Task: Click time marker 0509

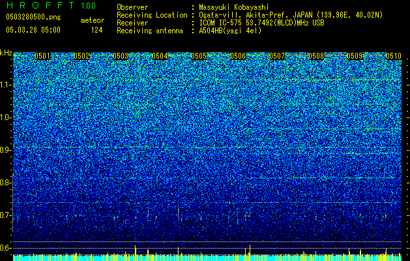Action: pos(355,56)
